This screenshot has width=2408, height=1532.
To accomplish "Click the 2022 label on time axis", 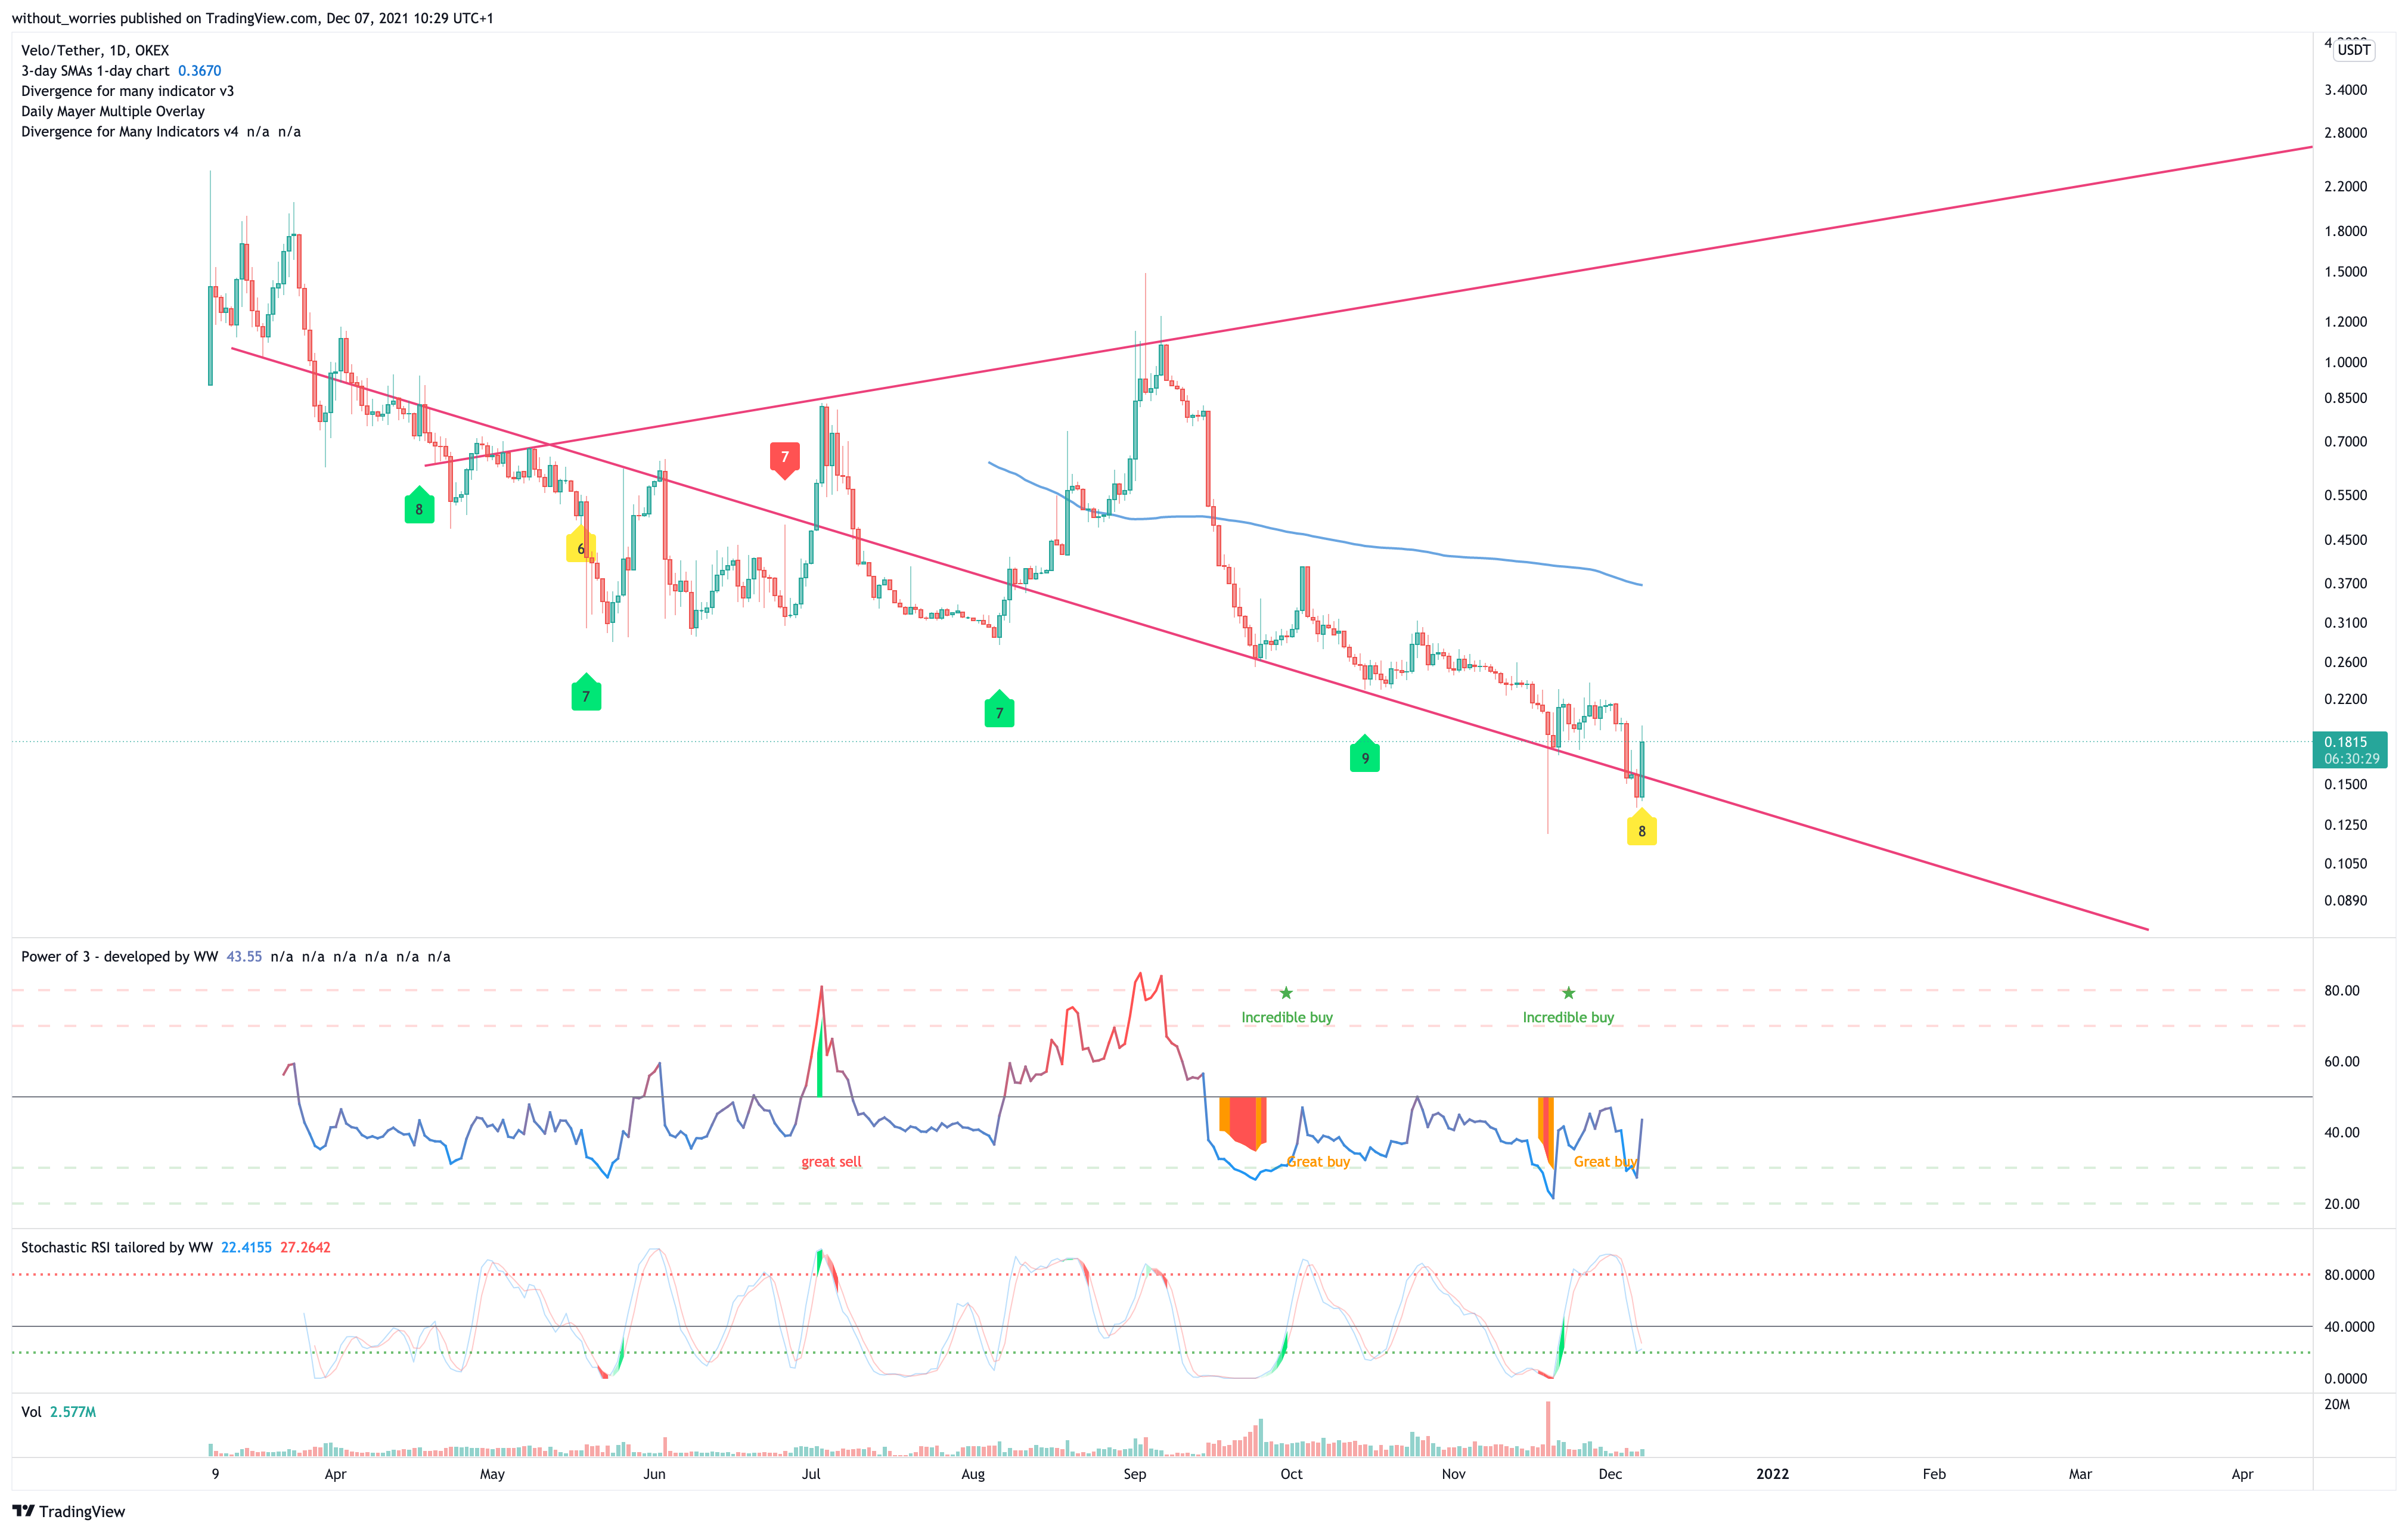I will pyautogui.click(x=1772, y=1474).
